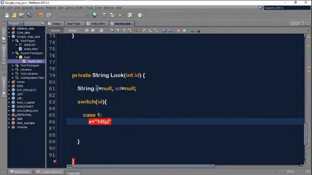Expand the Configuration Files node

pos(13,78)
